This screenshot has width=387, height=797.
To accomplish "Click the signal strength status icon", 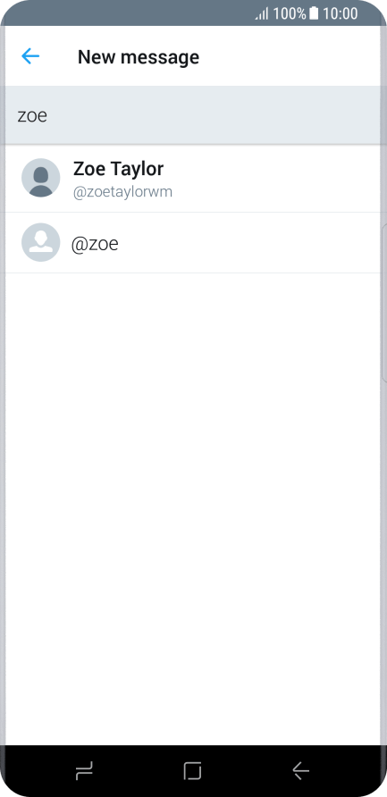I will coord(262,13).
